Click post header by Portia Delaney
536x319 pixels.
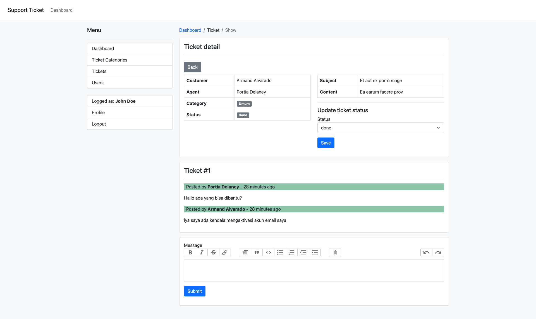click(314, 187)
